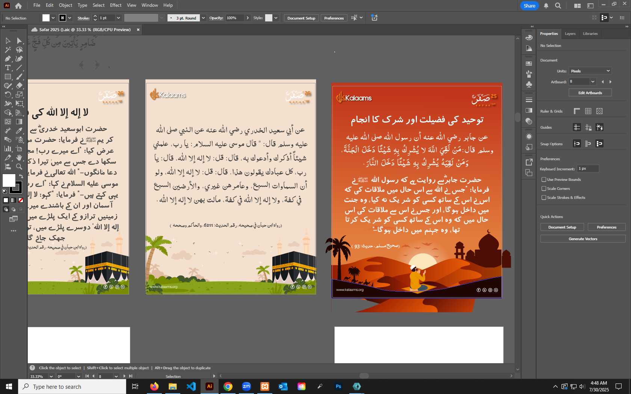Select the Lasso tool

click(19, 50)
